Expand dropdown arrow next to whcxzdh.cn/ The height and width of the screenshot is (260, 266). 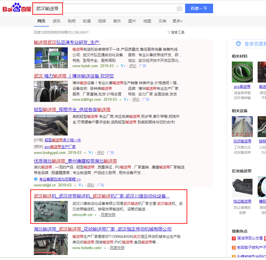pos(95,215)
